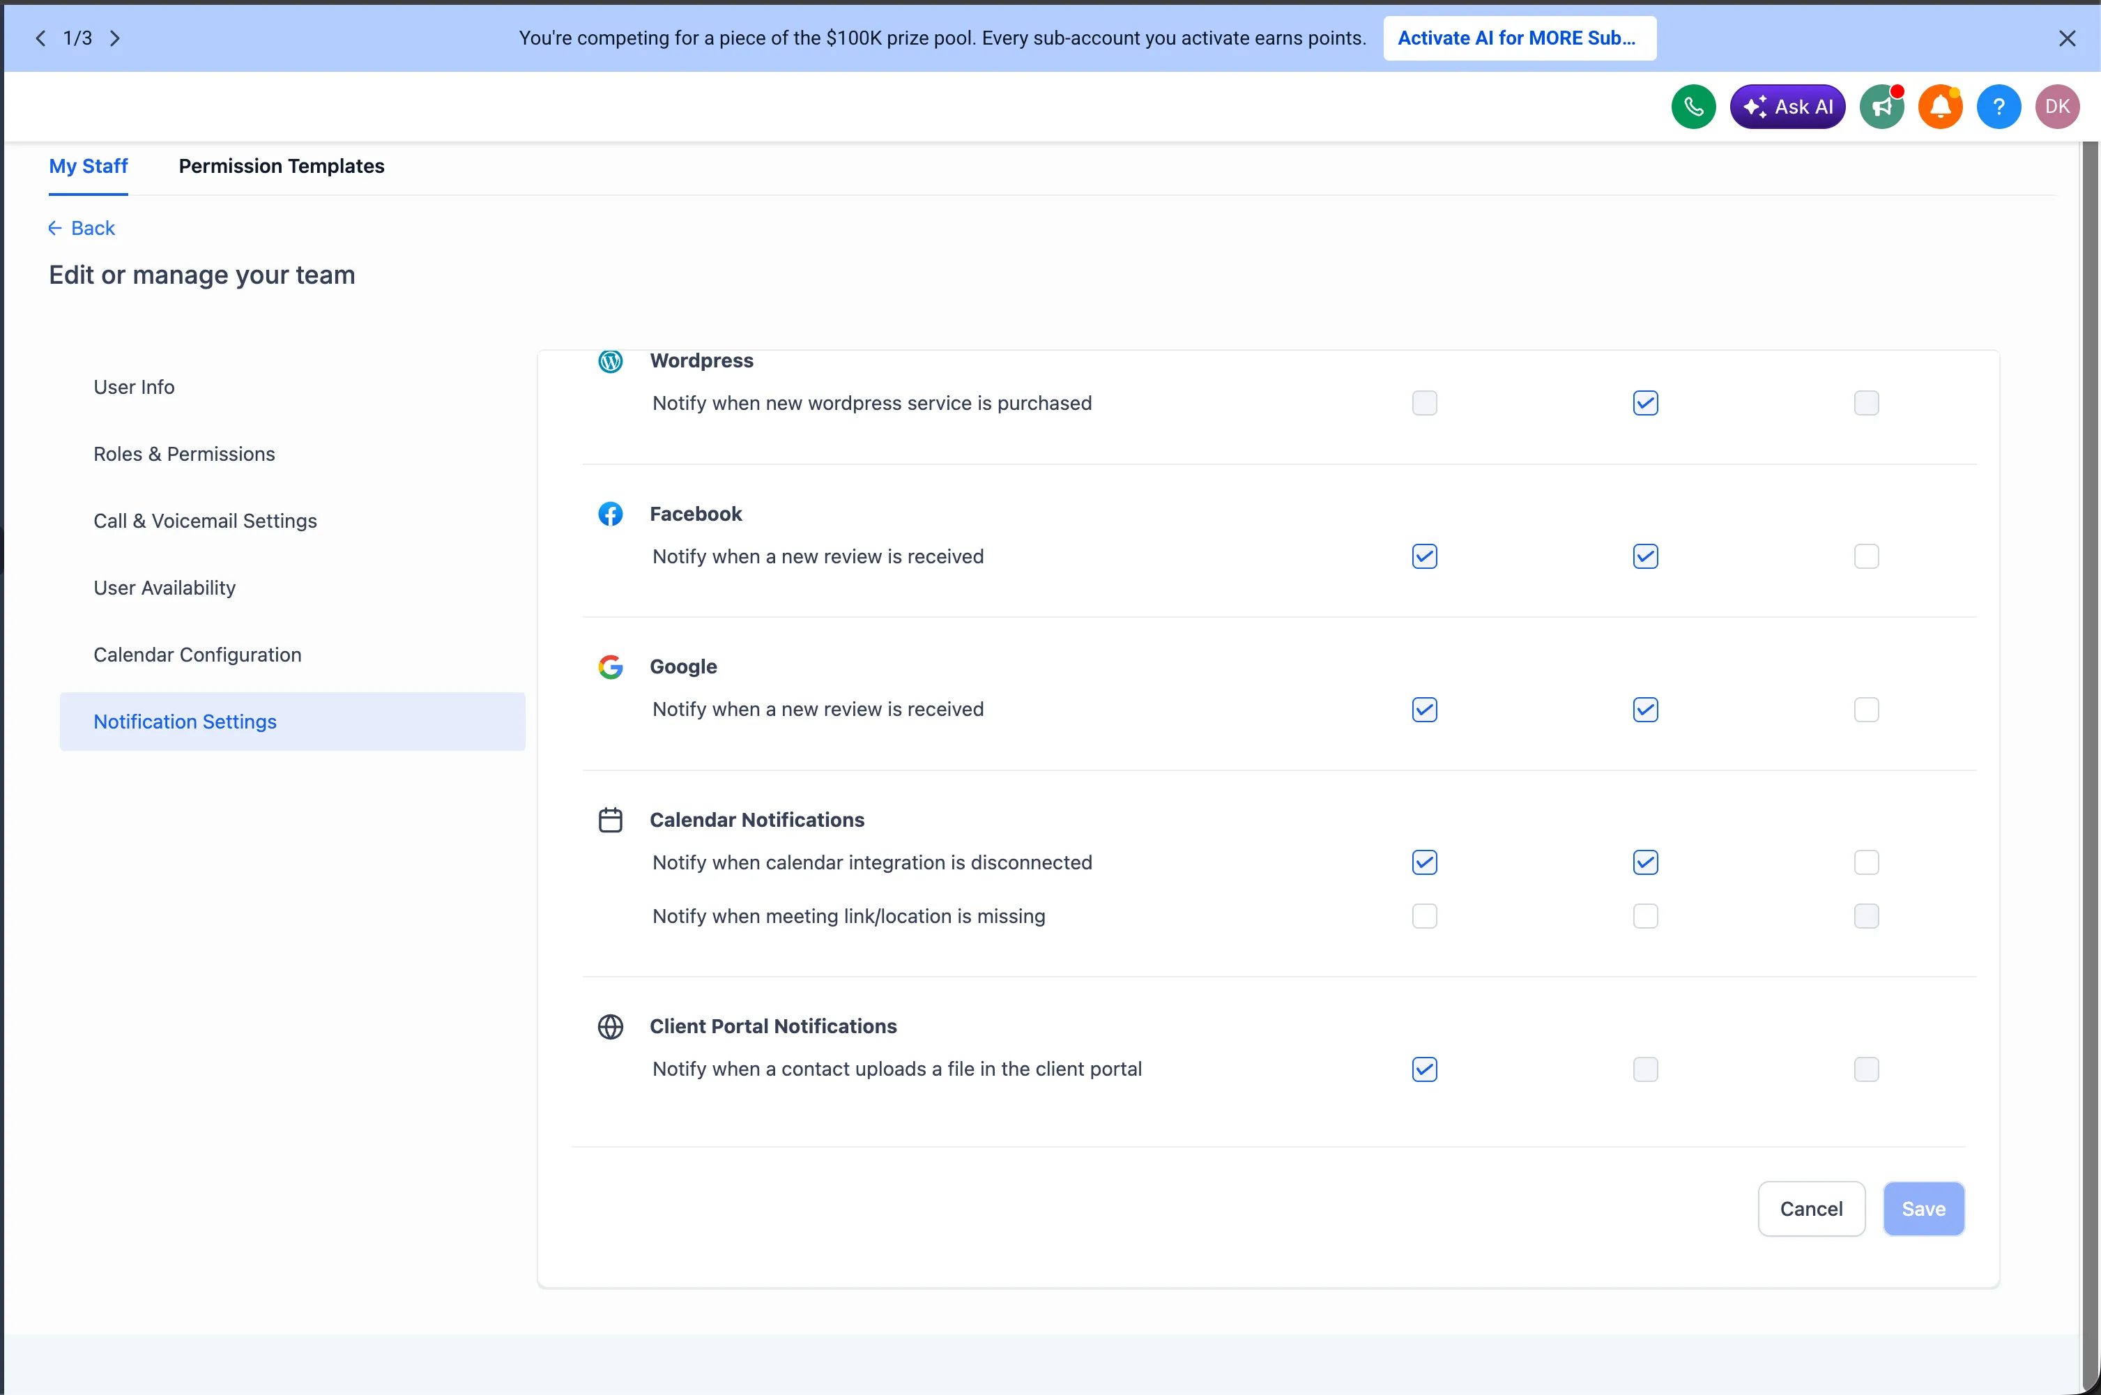Click the Client Portal globe icon
This screenshot has height=1395, width=2101.
tap(610, 1027)
